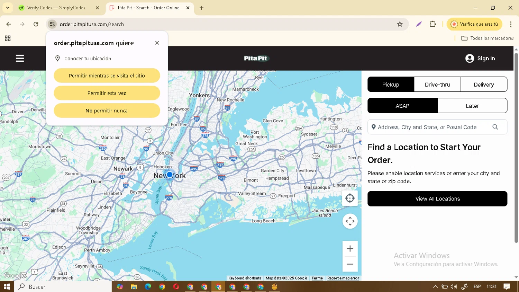Viewport: 519px width, 292px height.
Task: Bookmark this page with the star icon
Action: (x=400, y=24)
